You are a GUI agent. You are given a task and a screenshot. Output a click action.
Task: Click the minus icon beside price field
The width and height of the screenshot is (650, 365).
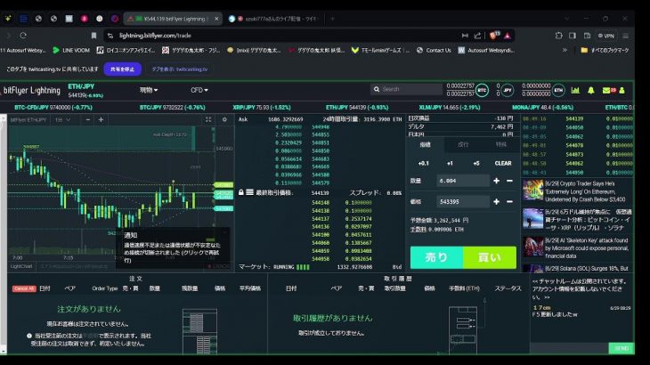pos(508,202)
